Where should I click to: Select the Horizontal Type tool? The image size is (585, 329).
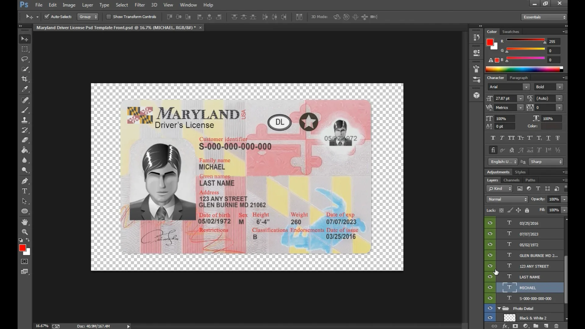tap(24, 191)
